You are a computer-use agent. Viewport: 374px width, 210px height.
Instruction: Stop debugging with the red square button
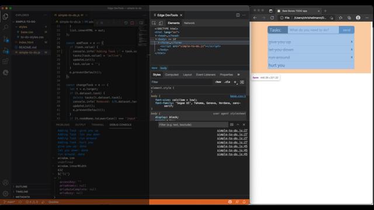pyautogui.click(x=132, y=23)
